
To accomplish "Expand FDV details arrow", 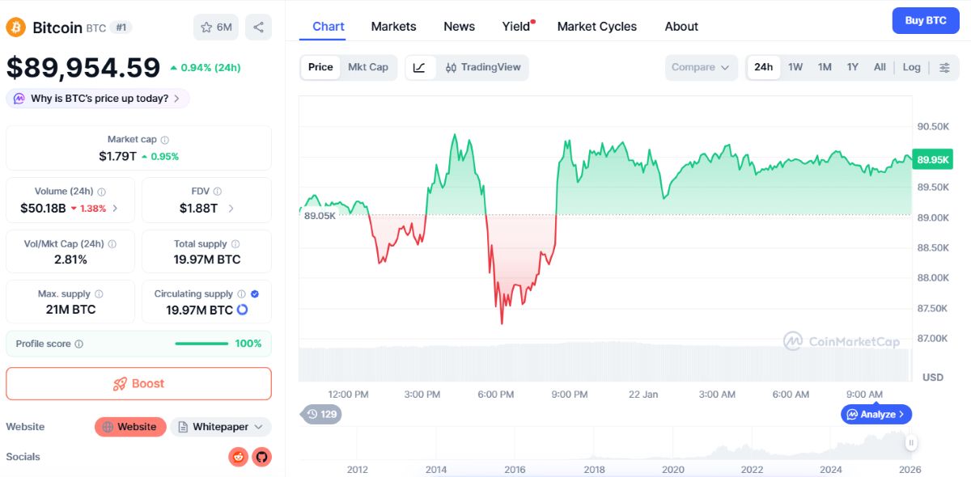I will coord(231,209).
